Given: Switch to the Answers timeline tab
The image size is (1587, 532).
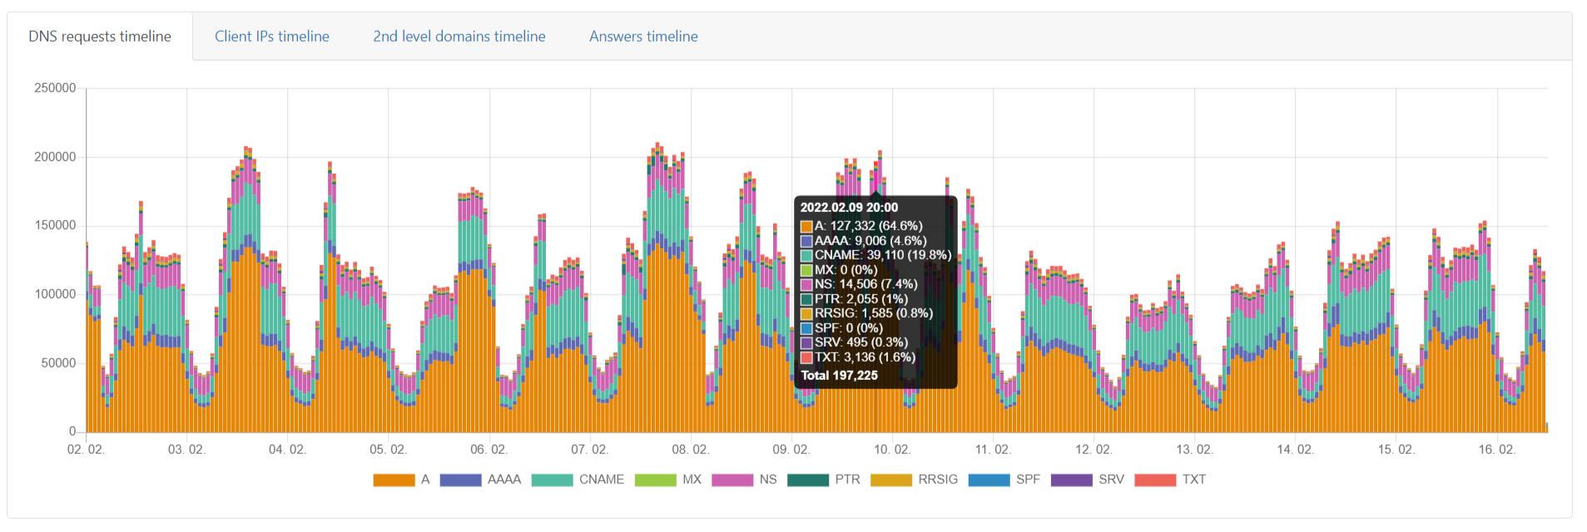Looking at the screenshot, I should 643,37.
